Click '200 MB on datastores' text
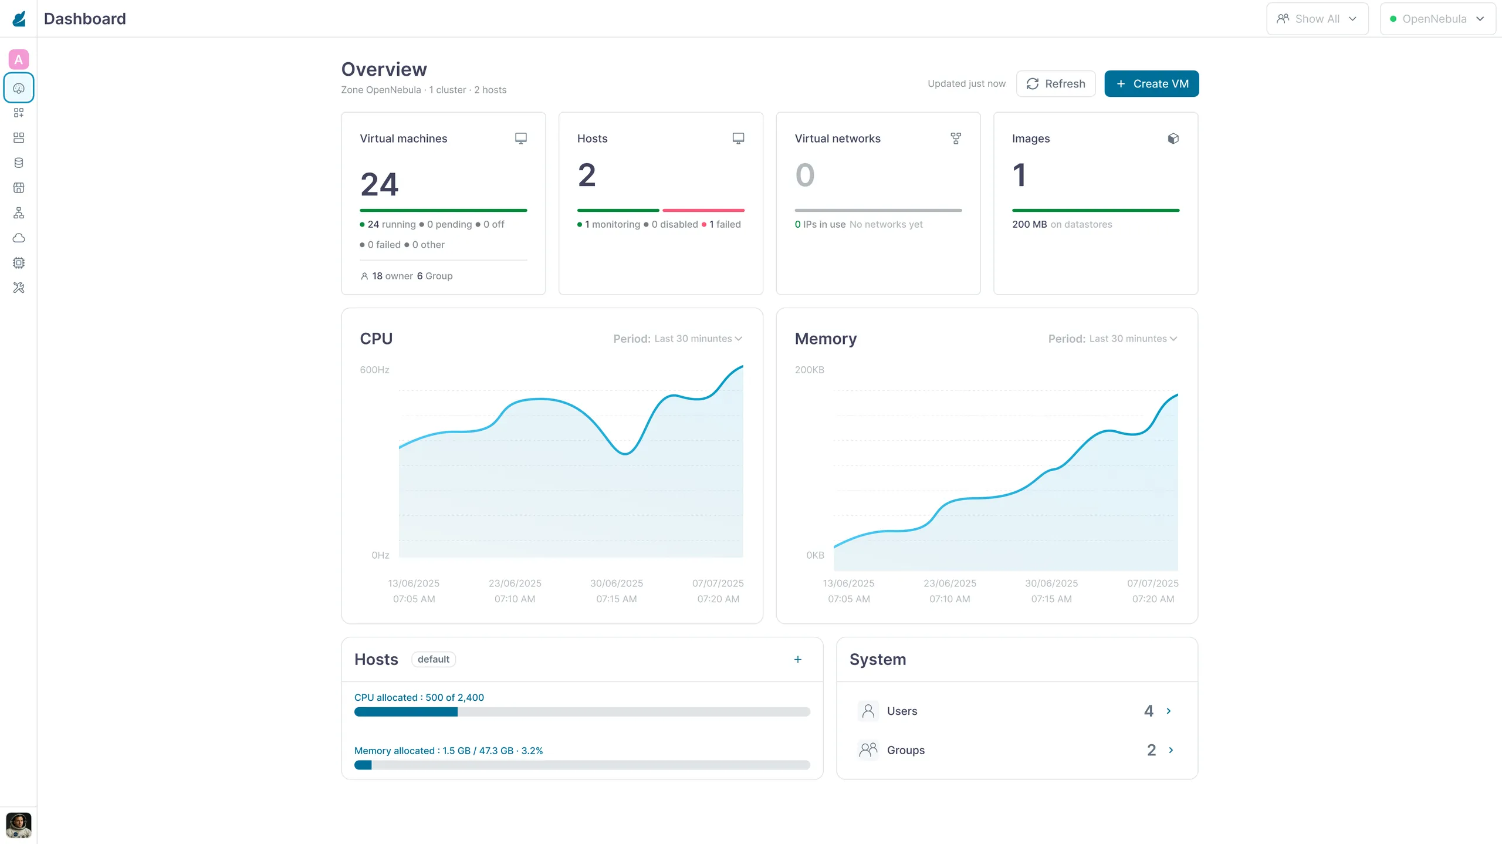Screen dimensions: 1502x844 tap(1062, 224)
